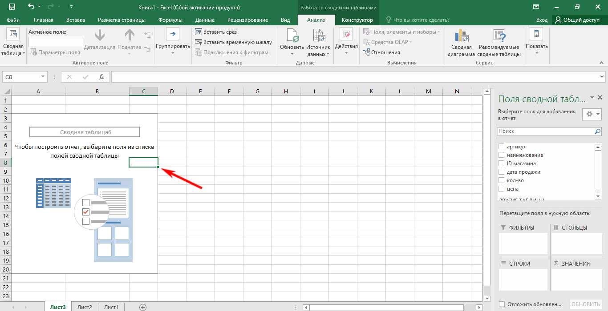Click the Группировать icon
This screenshot has height=311, width=608.
(173, 35)
